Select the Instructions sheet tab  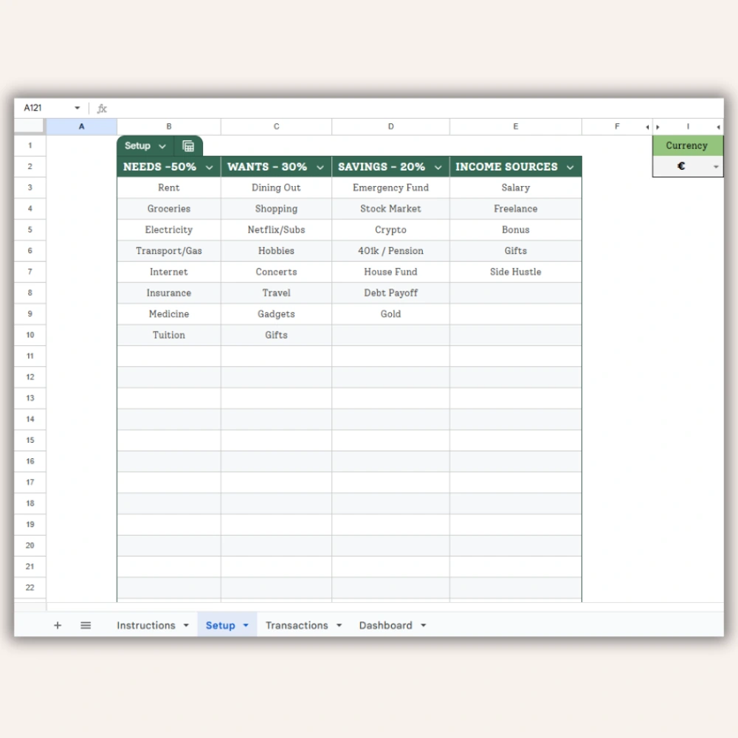[145, 625]
